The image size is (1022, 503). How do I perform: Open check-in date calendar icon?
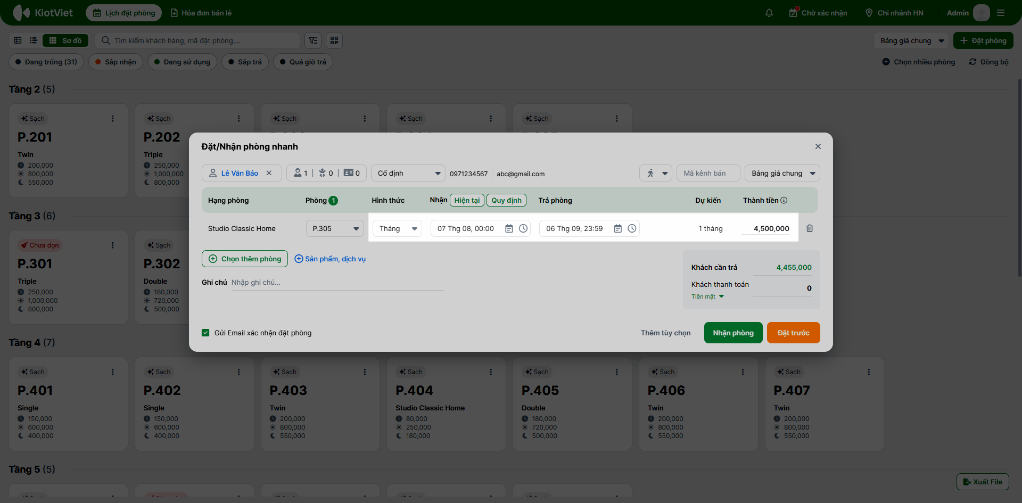pos(509,228)
